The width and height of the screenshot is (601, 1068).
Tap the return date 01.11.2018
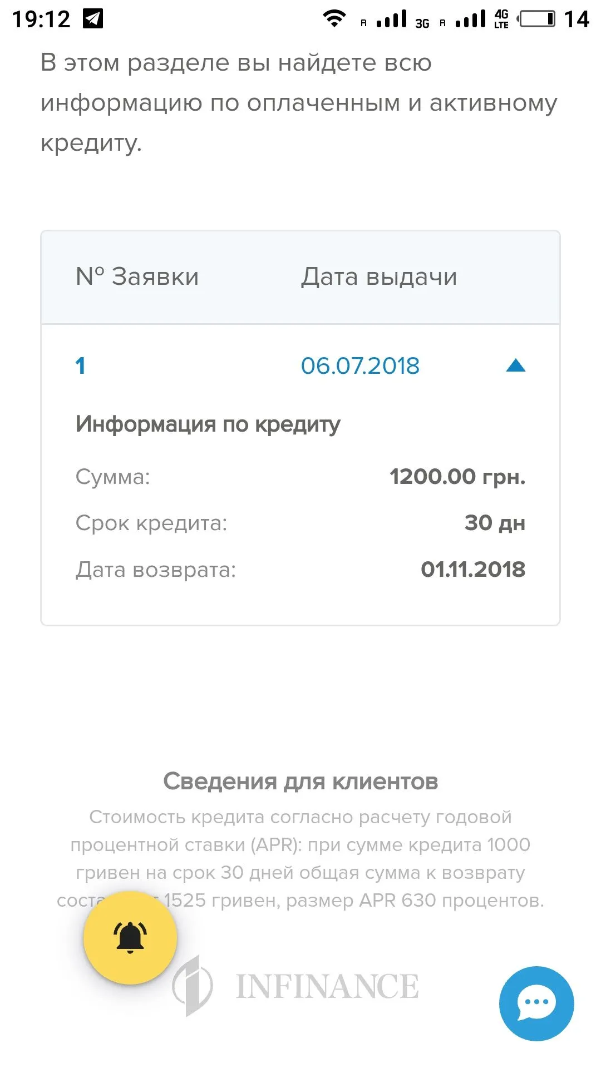point(472,570)
